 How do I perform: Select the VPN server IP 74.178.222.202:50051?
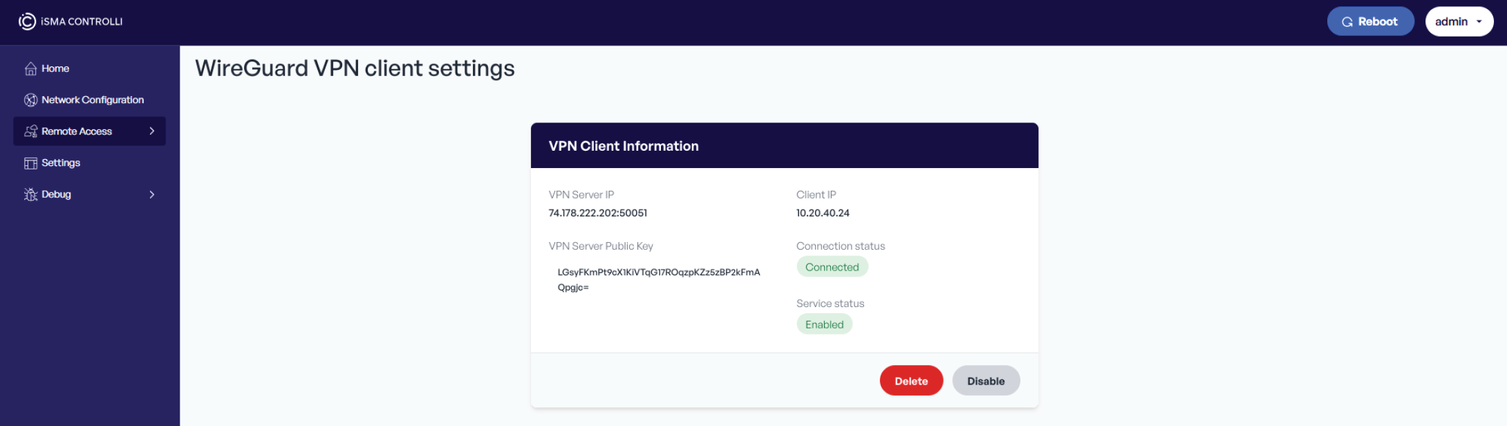598,213
